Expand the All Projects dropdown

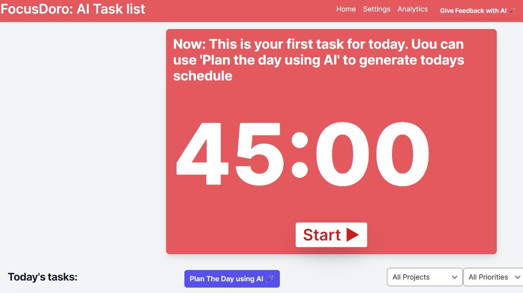425,277
